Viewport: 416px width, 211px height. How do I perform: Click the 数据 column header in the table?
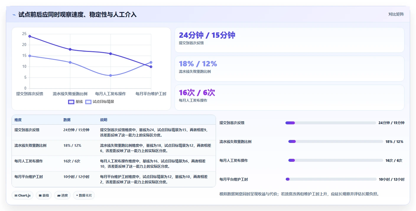pyautogui.click(x=67, y=120)
